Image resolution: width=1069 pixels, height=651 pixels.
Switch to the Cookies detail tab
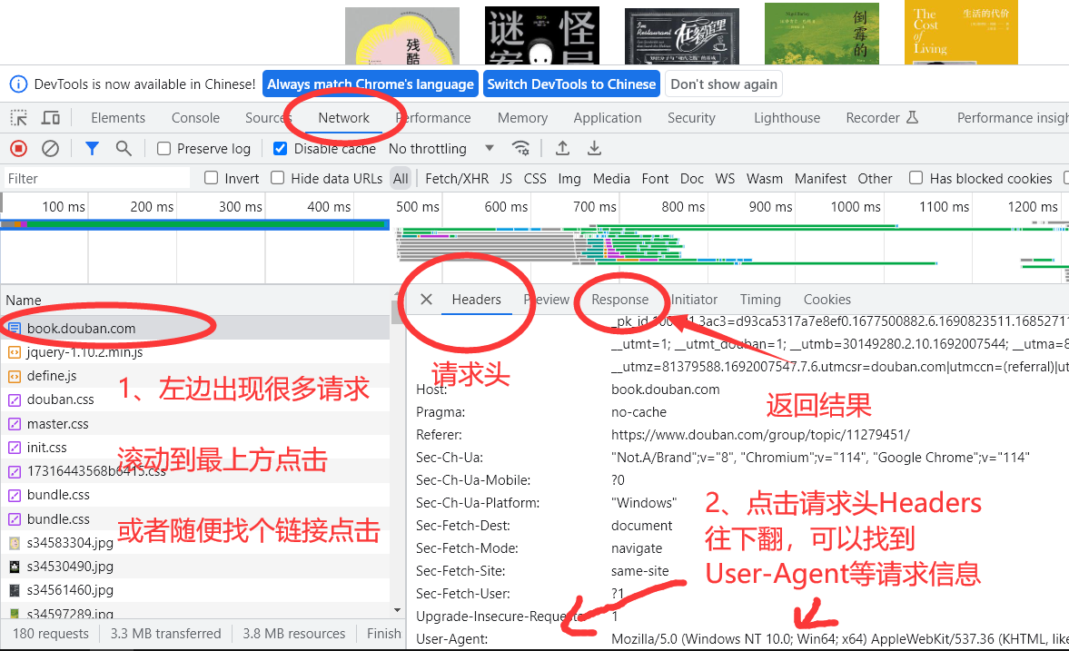coord(827,300)
